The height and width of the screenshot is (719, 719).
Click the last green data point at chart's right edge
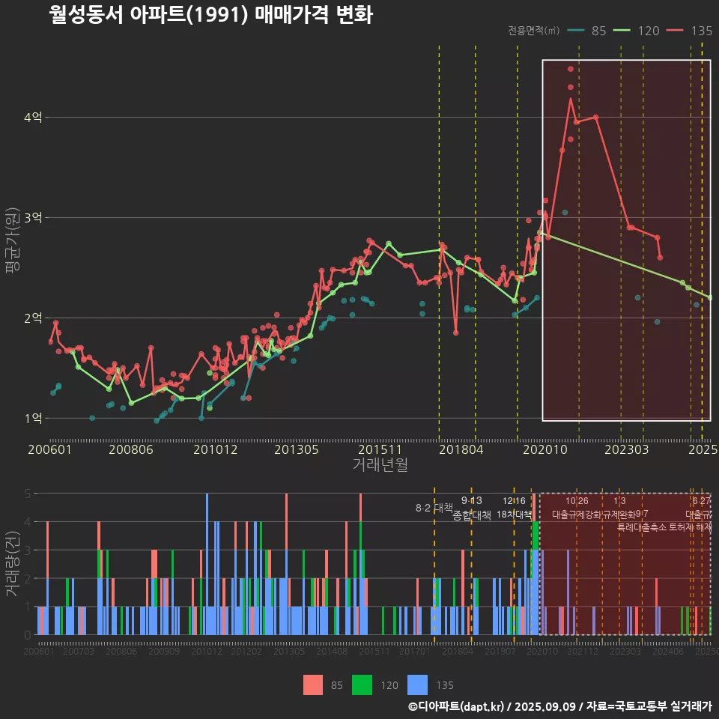[x=710, y=297]
